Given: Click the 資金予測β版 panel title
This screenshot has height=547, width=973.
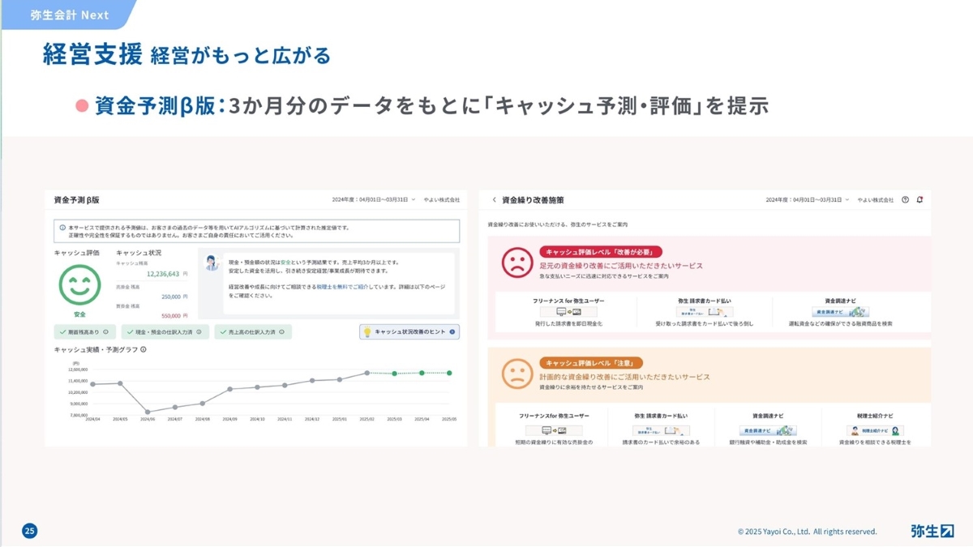Looking at the screenshot, I should click(x=77, y=199).
